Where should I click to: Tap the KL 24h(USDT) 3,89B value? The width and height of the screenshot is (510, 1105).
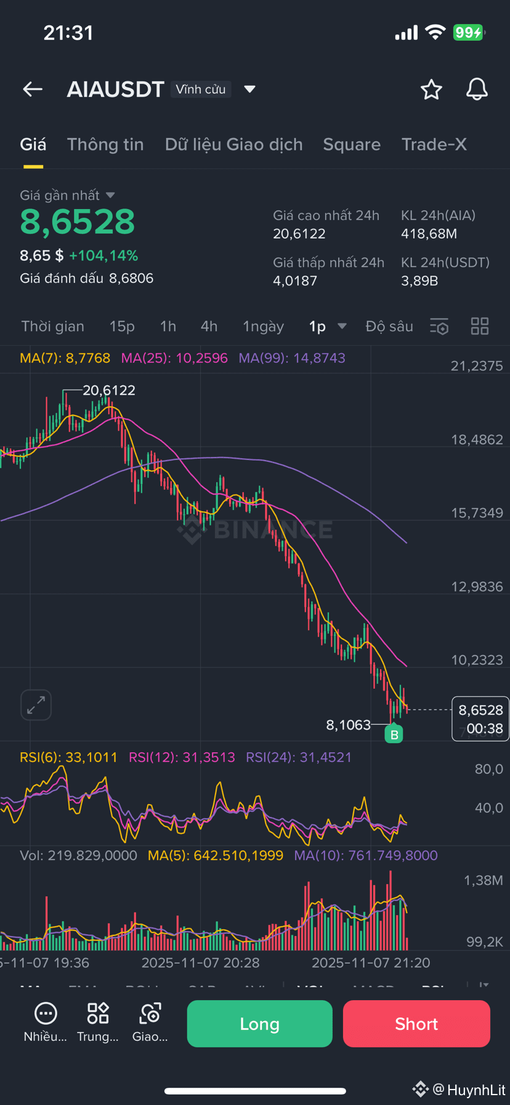click(x=419, y=281)
